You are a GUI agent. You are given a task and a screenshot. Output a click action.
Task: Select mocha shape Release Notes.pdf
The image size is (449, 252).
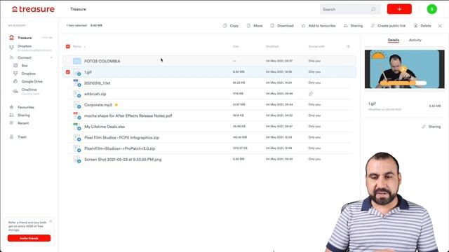[128, 115]
